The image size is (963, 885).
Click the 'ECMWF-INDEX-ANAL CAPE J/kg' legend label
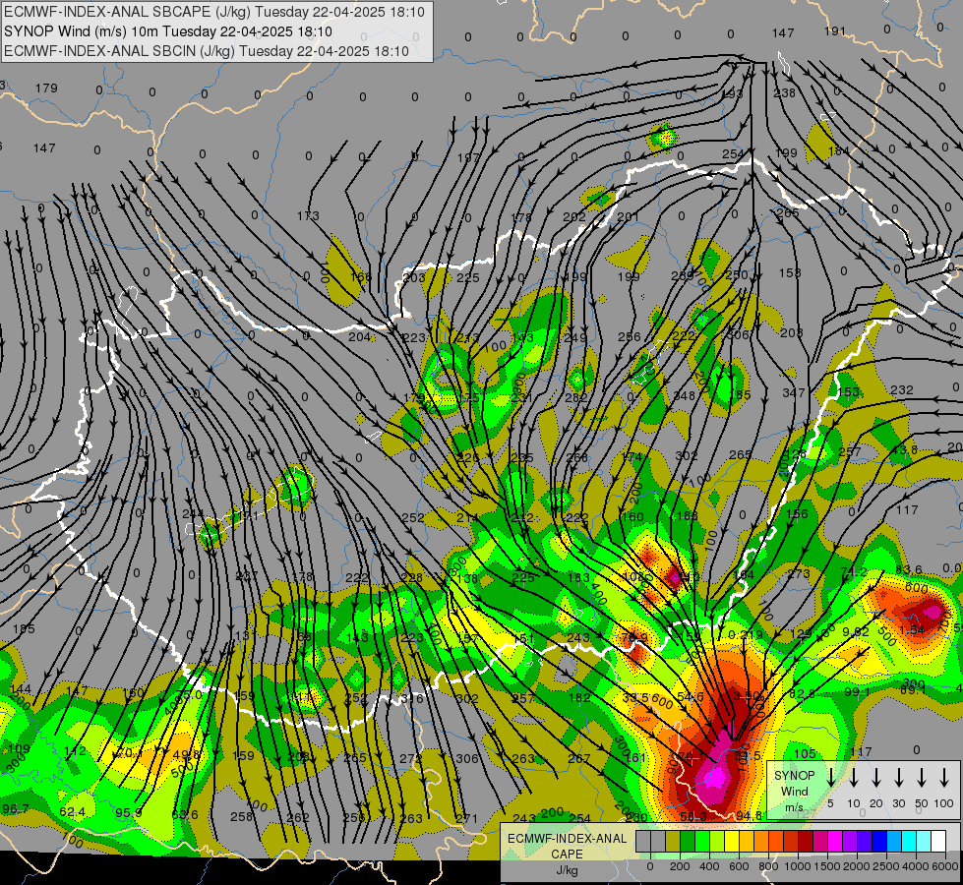point(567,854)
